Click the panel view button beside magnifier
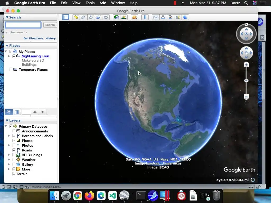Image resolution: width=271 pixels, height=203 pixels. point(17,112)
